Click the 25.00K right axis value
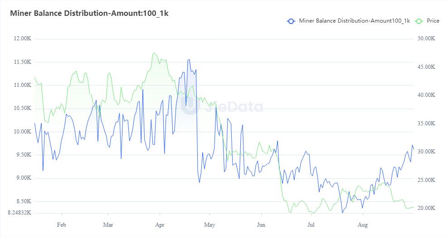This screenshot has height=238, width=448. [x=427, y=180]
